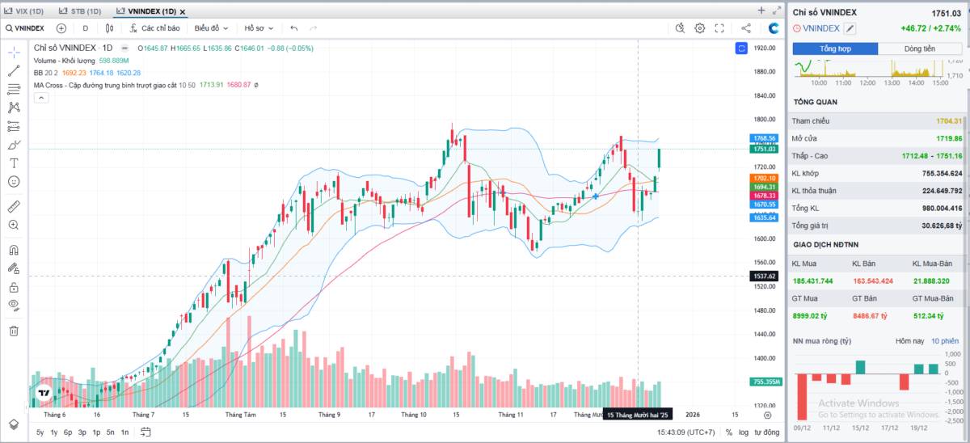Switch net foreign chart to Hôm nay
970x443 pixels.
[909, 341]
